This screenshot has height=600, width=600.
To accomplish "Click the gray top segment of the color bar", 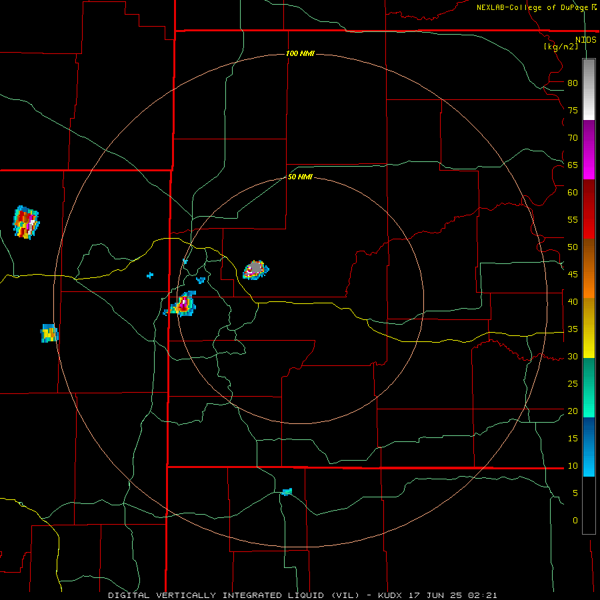I will (x=589, y=89).
